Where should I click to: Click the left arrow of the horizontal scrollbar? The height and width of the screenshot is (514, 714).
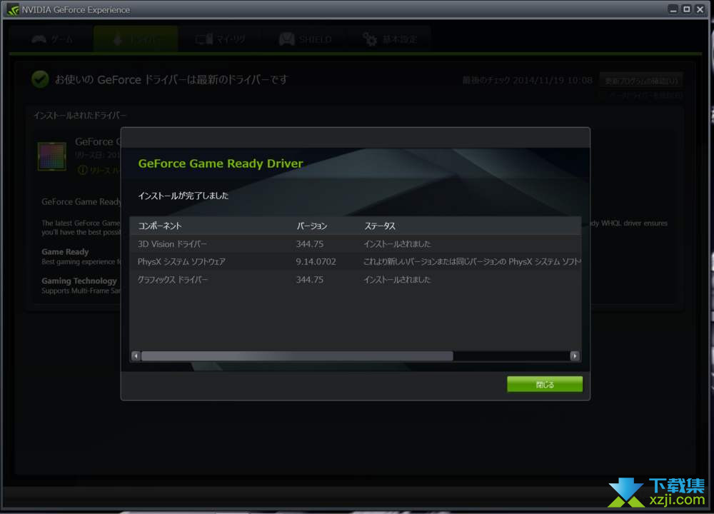(x=136, y=356)
